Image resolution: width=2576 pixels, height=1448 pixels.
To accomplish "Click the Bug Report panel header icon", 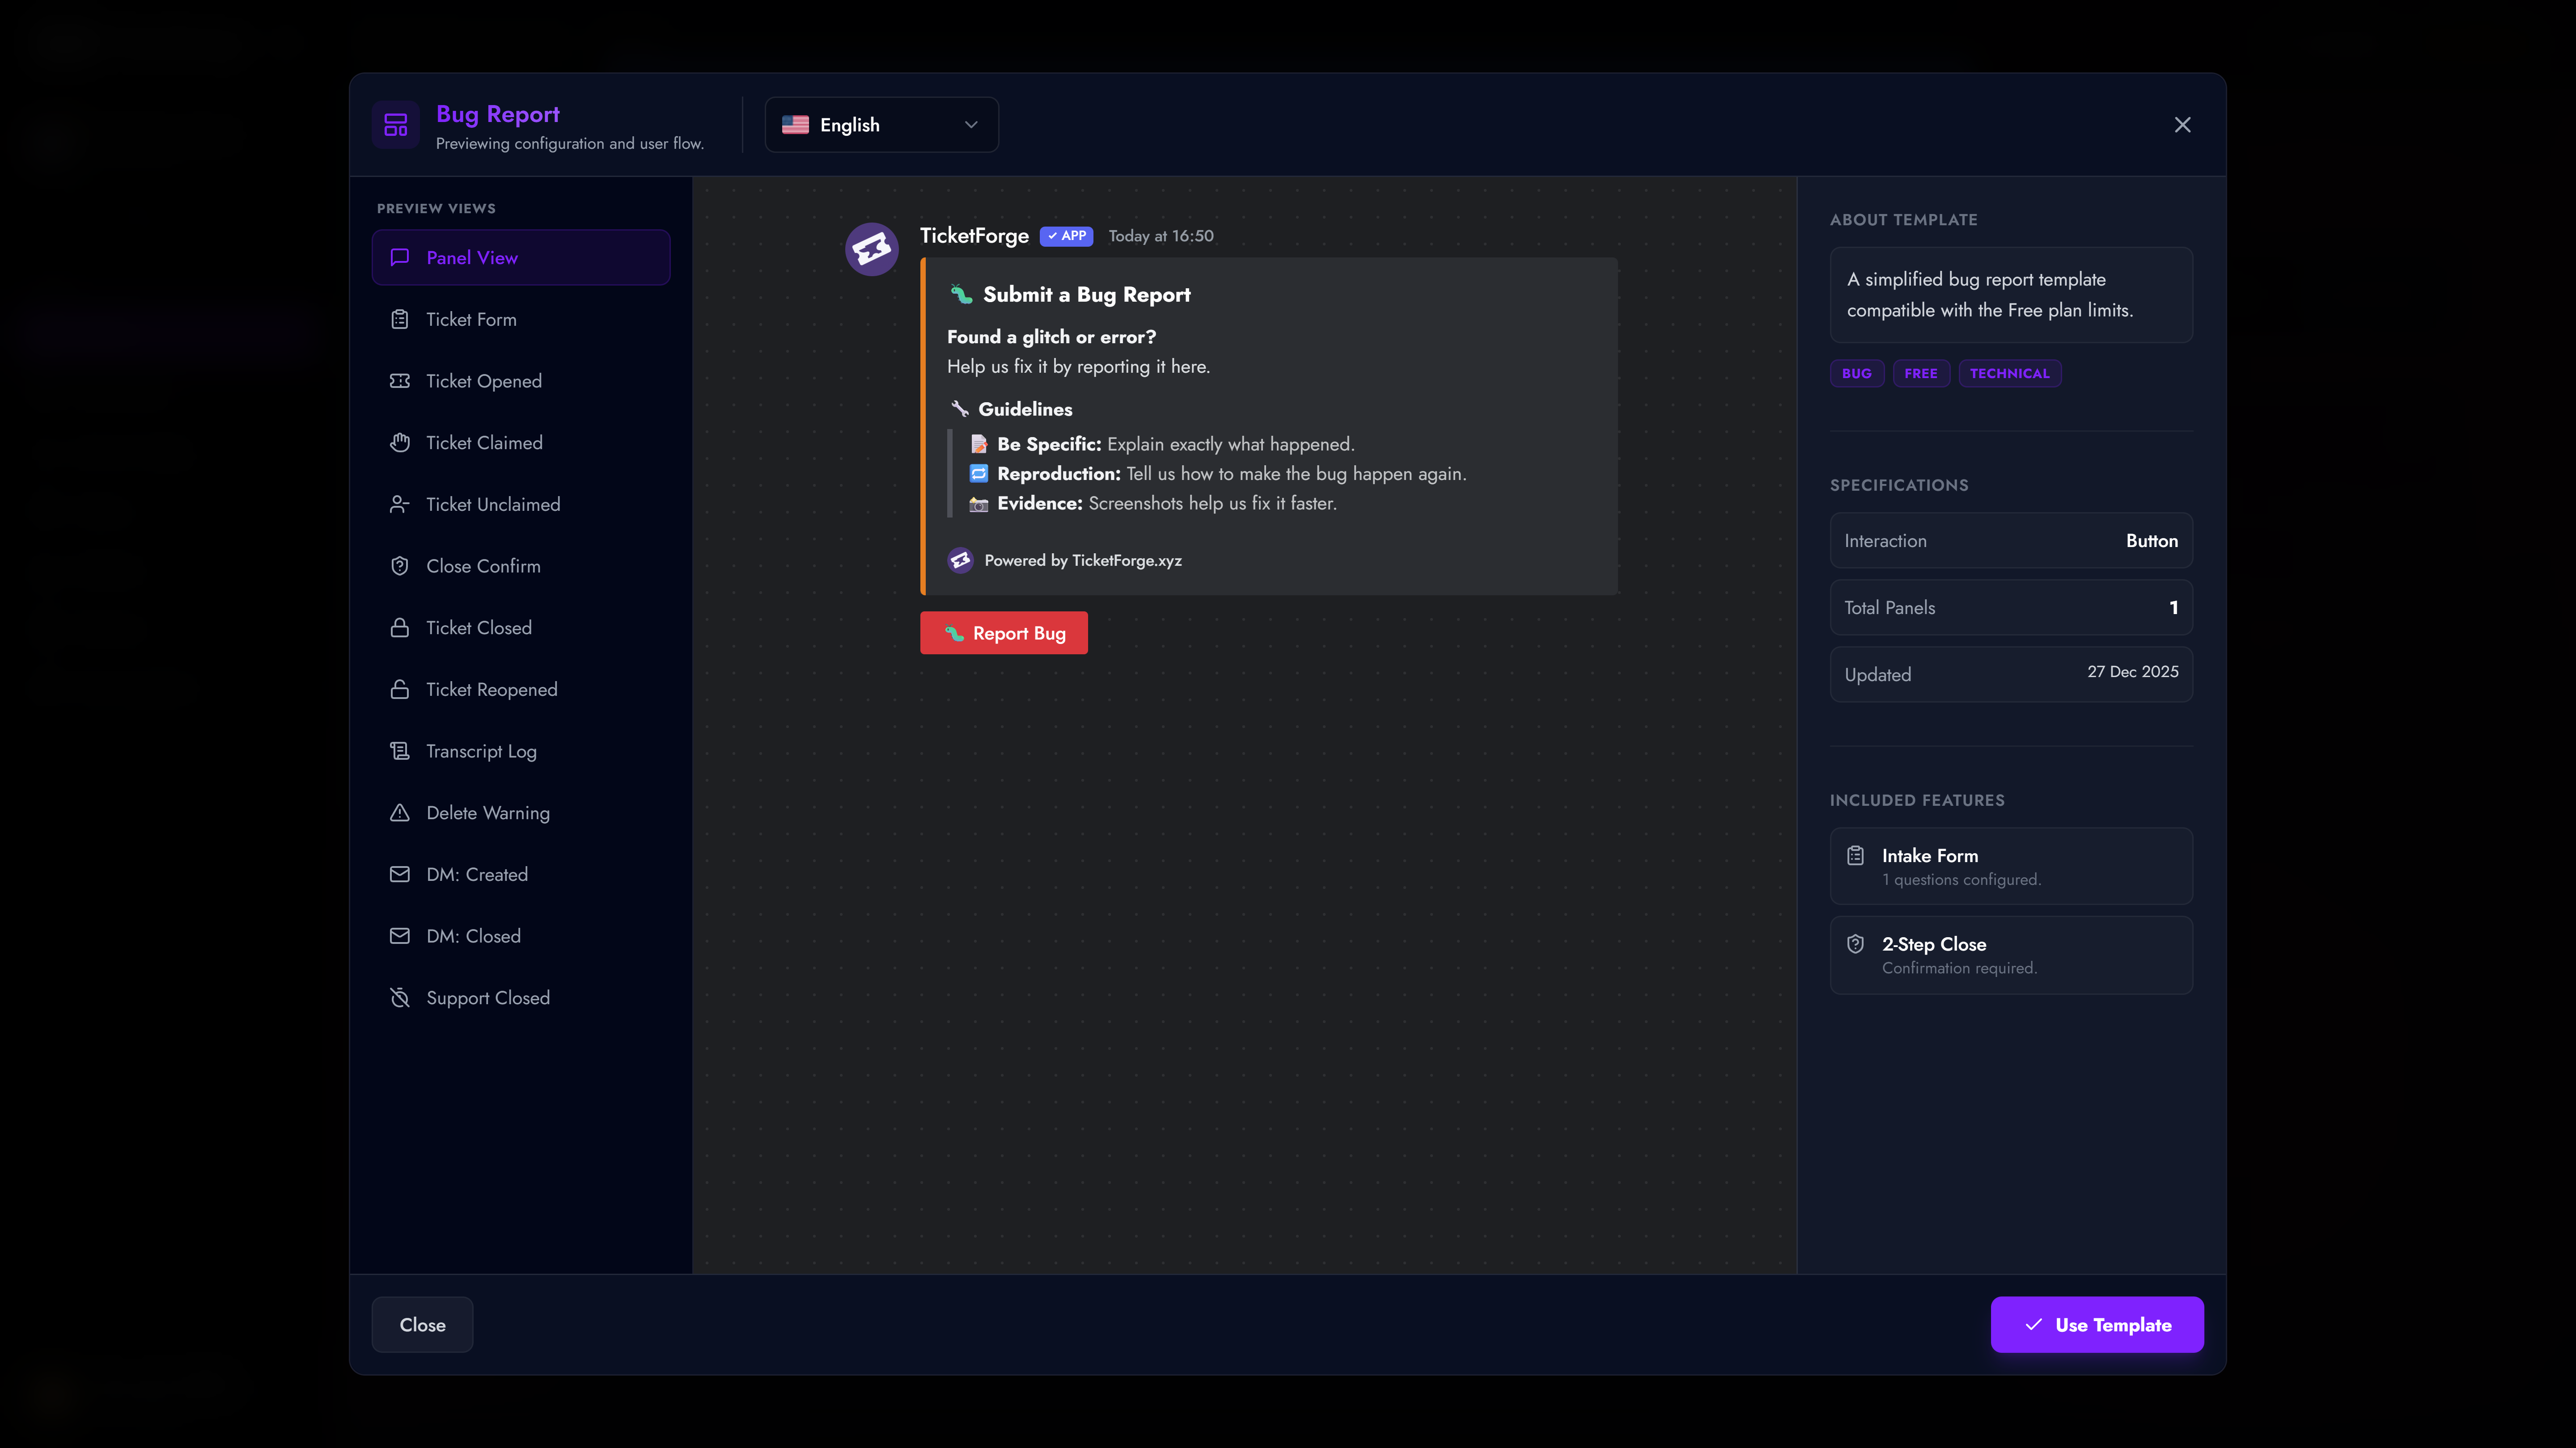I will (396, 124).
